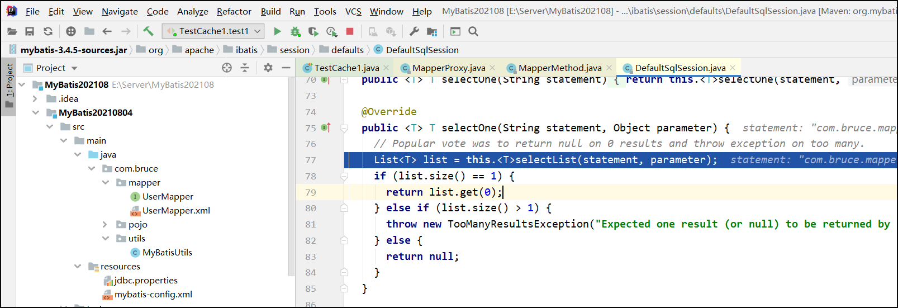Click the DefaultSqlSession breadcrumb
The image size is (898, 308).
click(416, 50)
